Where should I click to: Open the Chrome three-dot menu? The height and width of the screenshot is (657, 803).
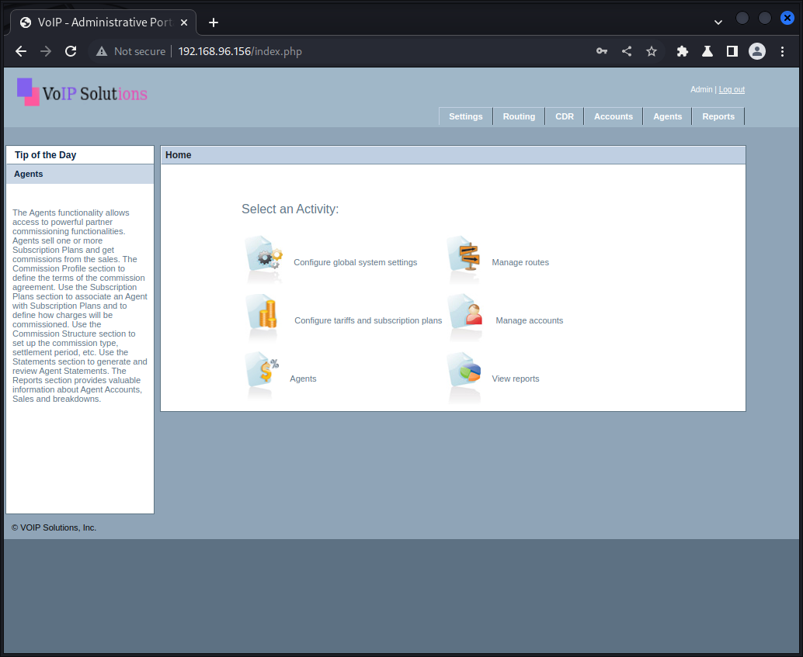coord(782,51)
